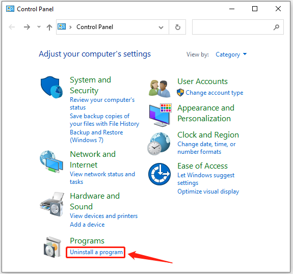The width and height of the screenshot is (293, 274).
Task: Click shield icon beside Change account type
Action: point(180,93)
